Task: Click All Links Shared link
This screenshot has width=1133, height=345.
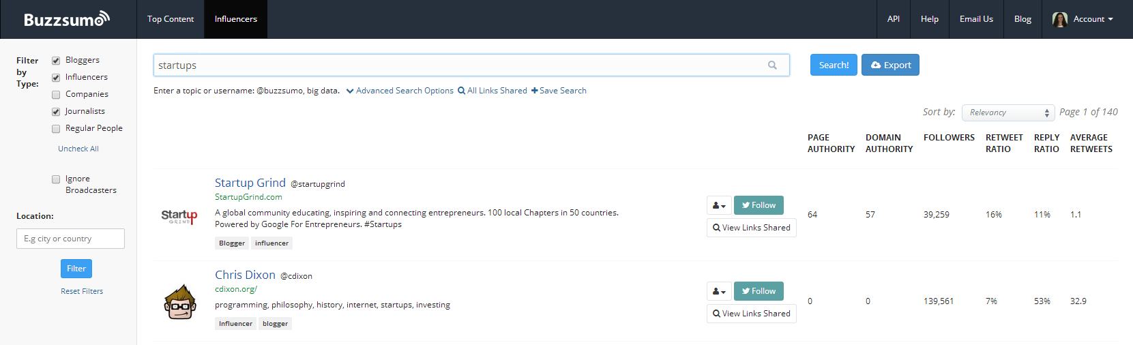Action: point(492,91)
